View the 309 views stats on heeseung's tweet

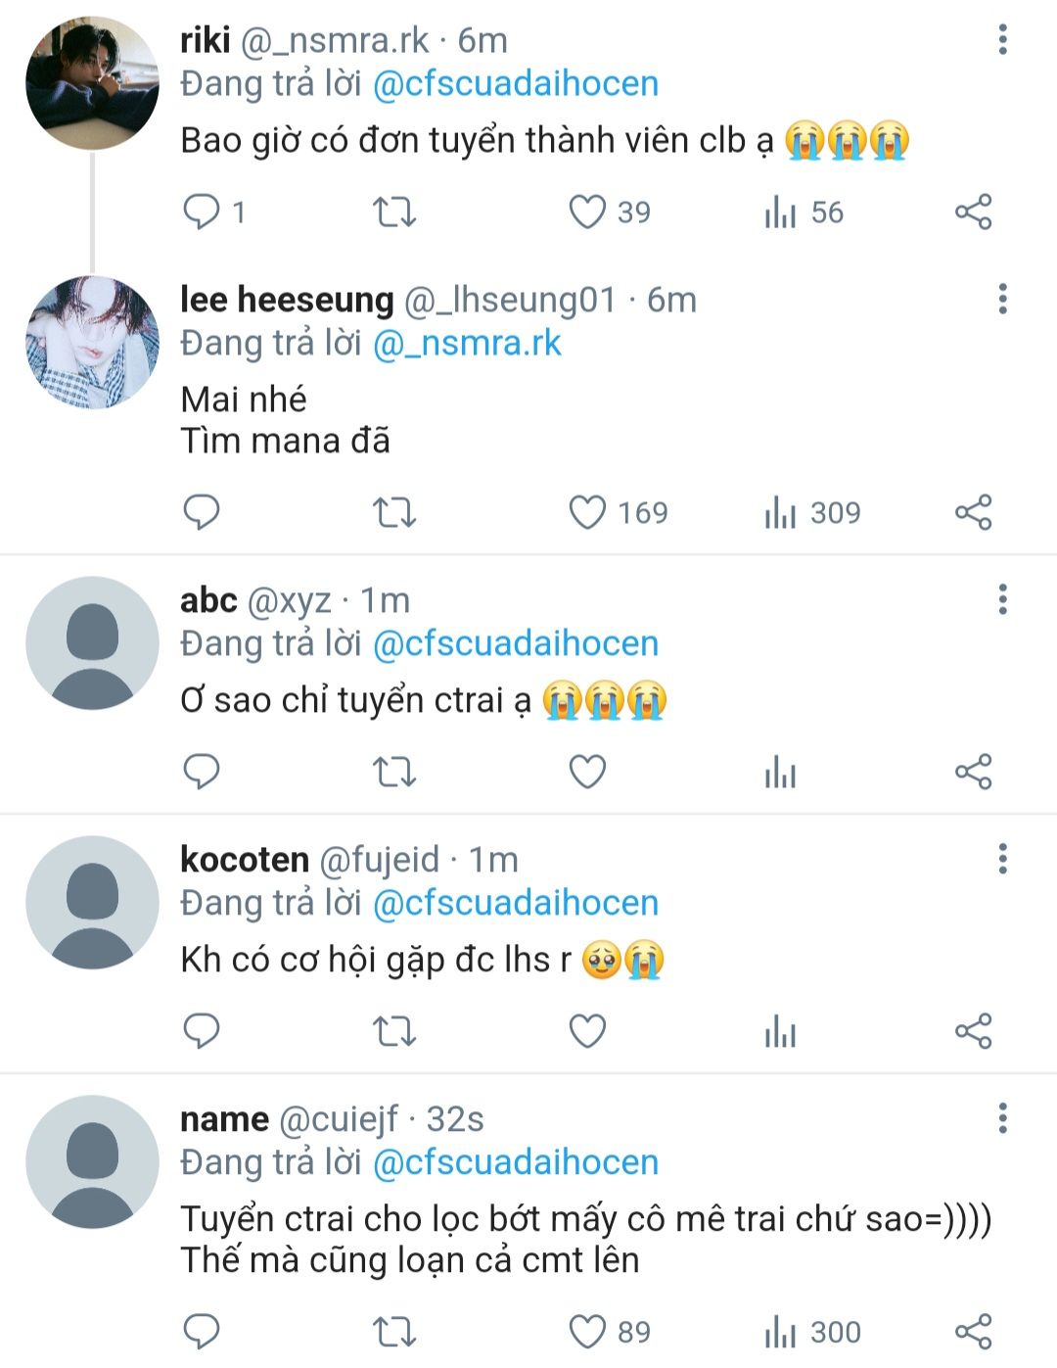click(812, 512)
